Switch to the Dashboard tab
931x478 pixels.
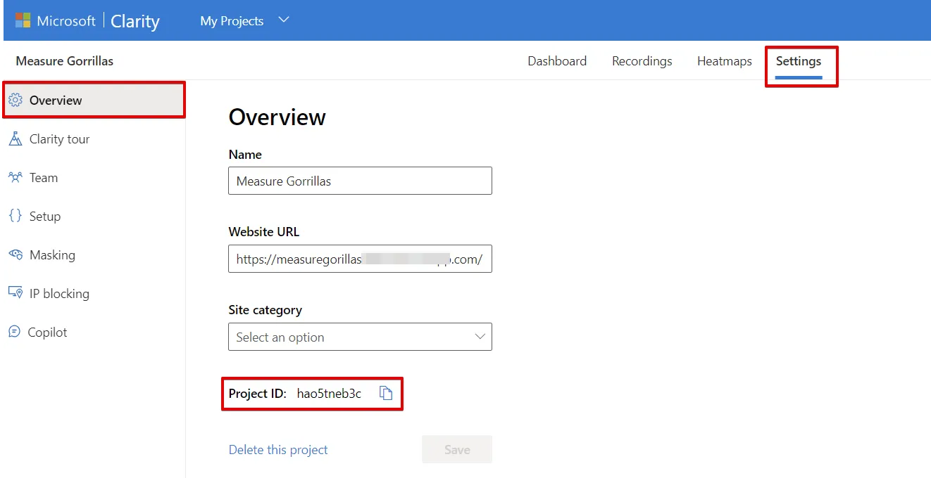tap(557, 61)
